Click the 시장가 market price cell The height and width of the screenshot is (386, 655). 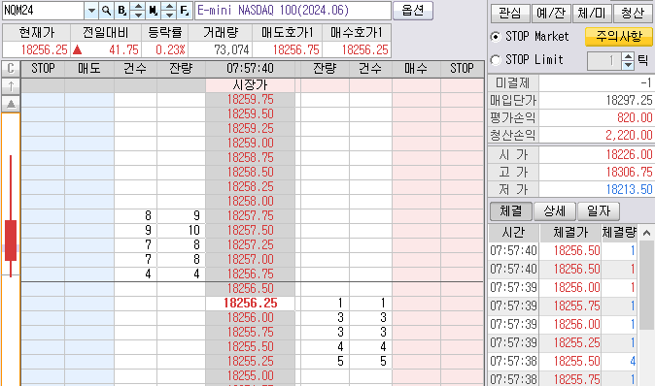pos(250,85)
